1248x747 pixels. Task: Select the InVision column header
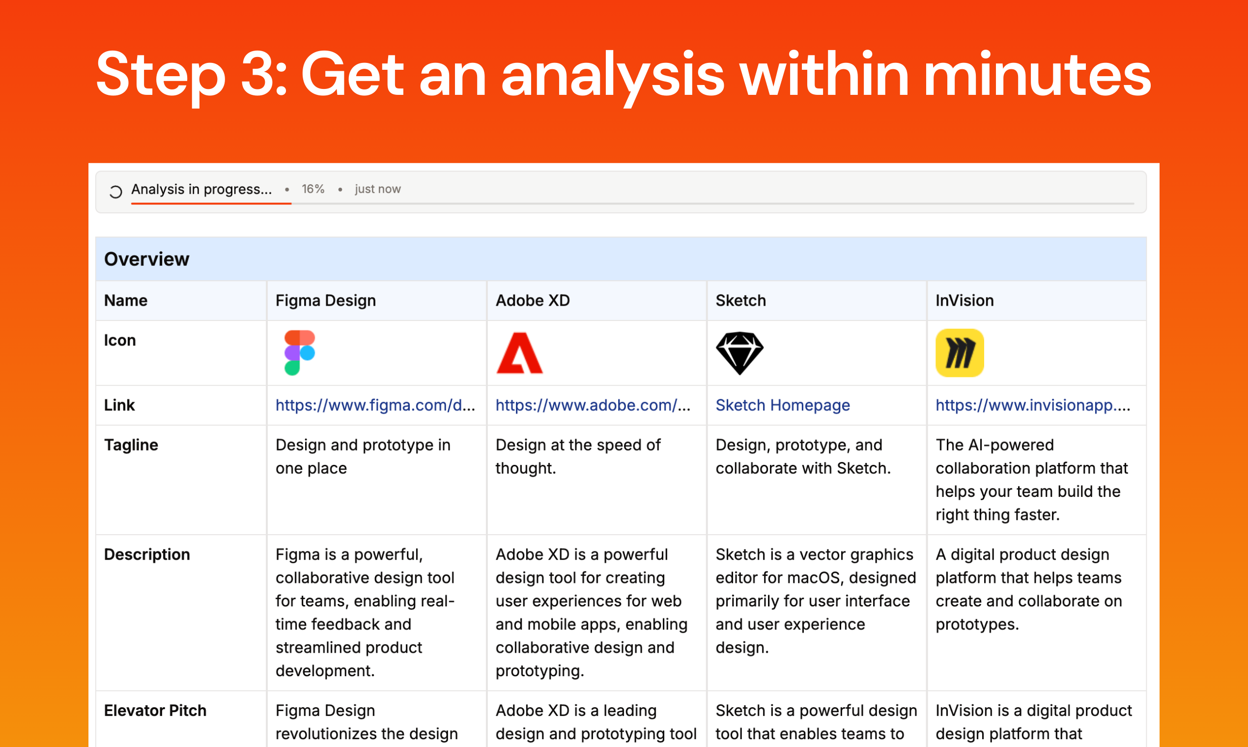pos(964,300)
